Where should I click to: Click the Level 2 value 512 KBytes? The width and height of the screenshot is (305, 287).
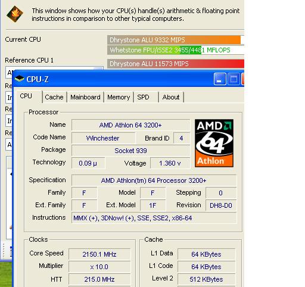tap(206, 279)
